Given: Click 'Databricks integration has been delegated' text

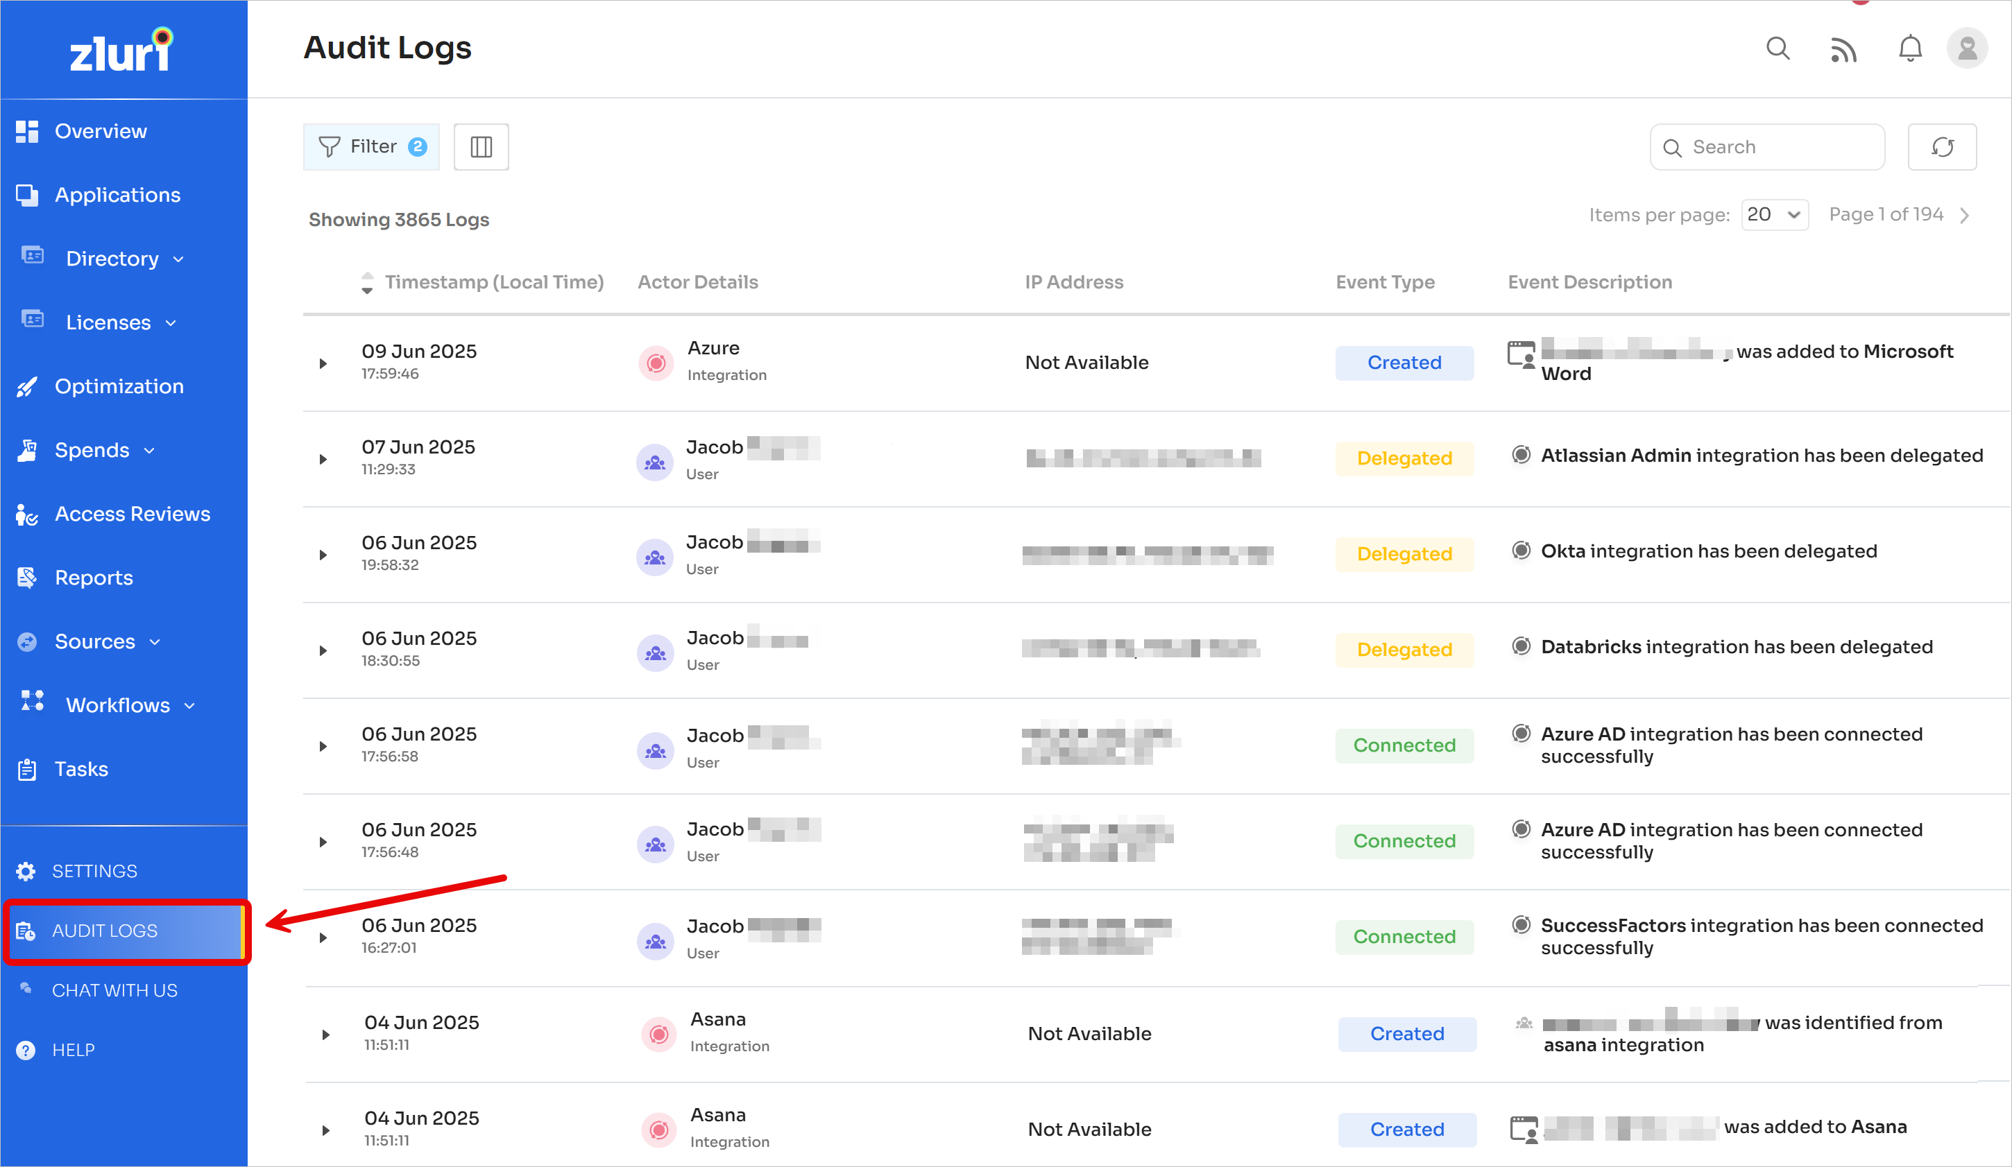Looking at the screenshot, I should 1737,646.
